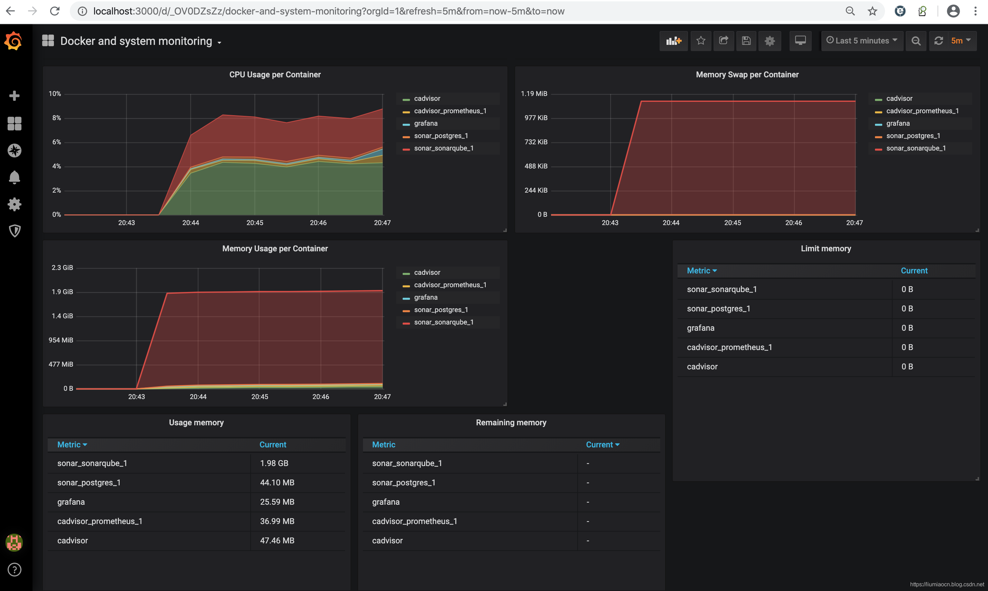Open Limit memory panel title menu
988x591 pixels.
click(826, 249)
